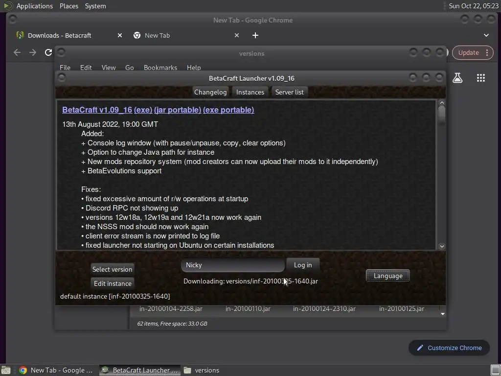
Task: Open a new Chrome tab with plus
Action: (255, 35)
